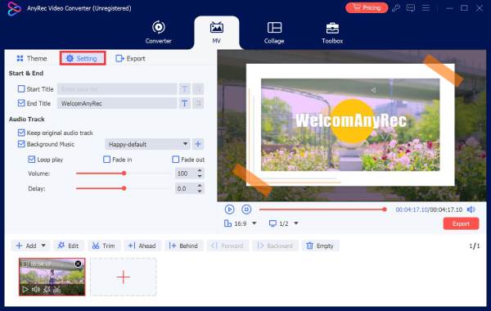Viewport: 491px width, 311px height.
Task: Click the Start Title text field
Action: click(x=117, y=89)
